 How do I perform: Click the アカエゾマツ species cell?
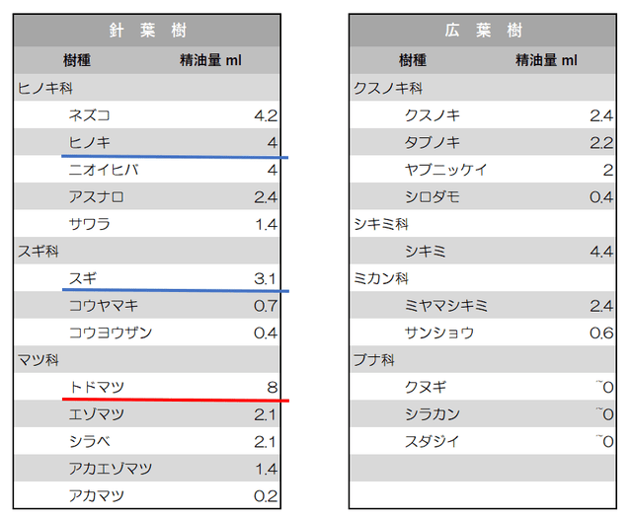click(x=111, y=469)
